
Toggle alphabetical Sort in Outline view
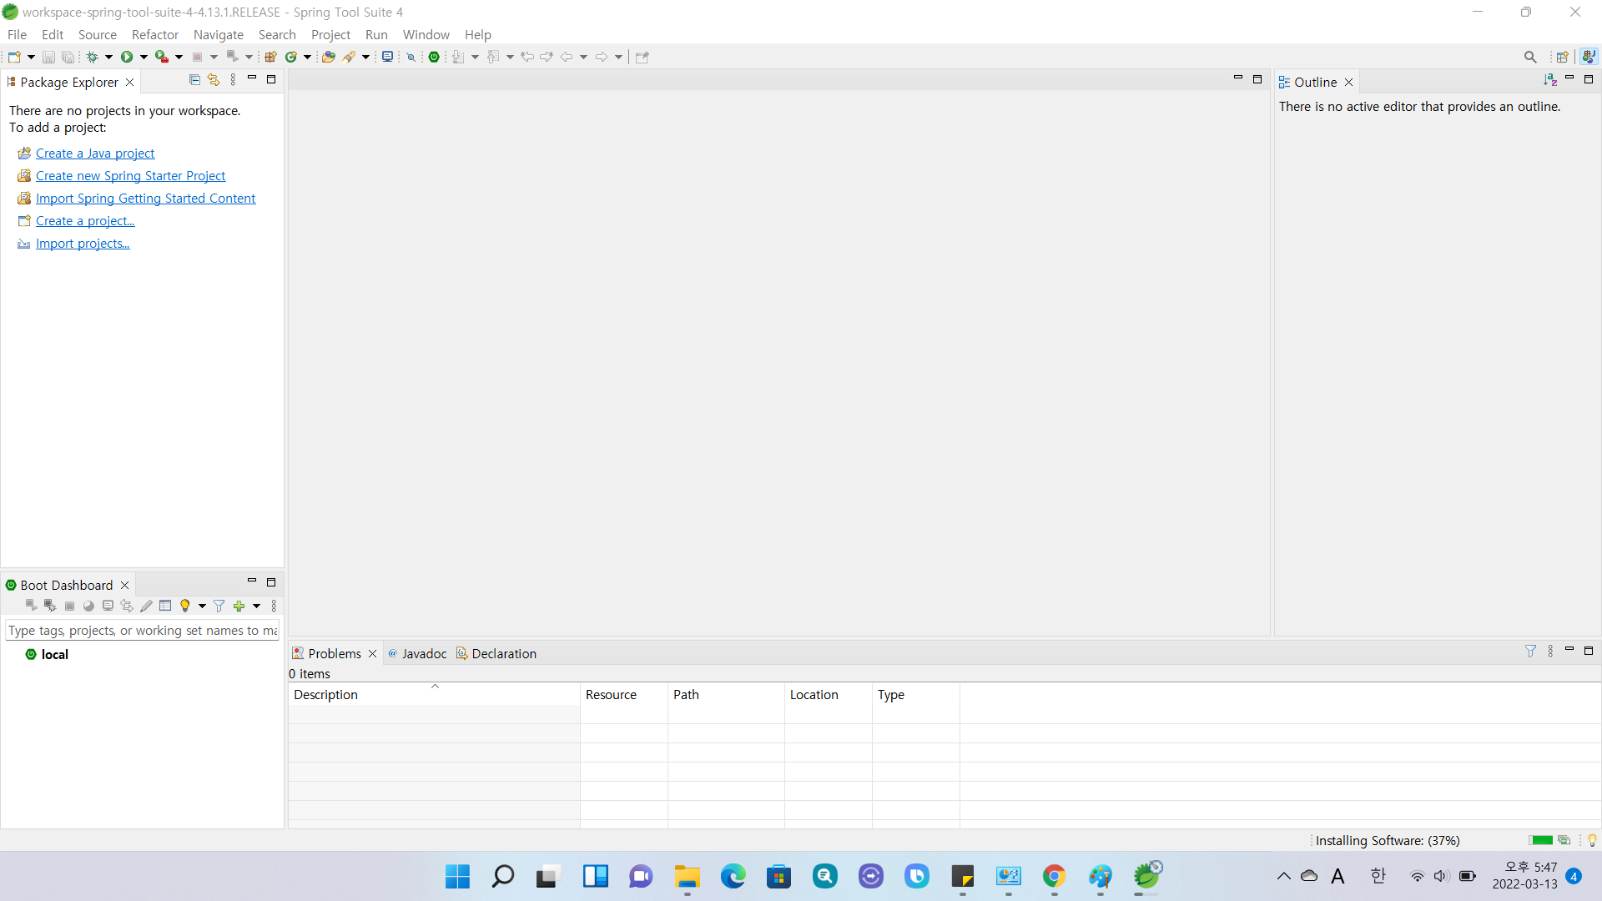[x=1549, y=80]
